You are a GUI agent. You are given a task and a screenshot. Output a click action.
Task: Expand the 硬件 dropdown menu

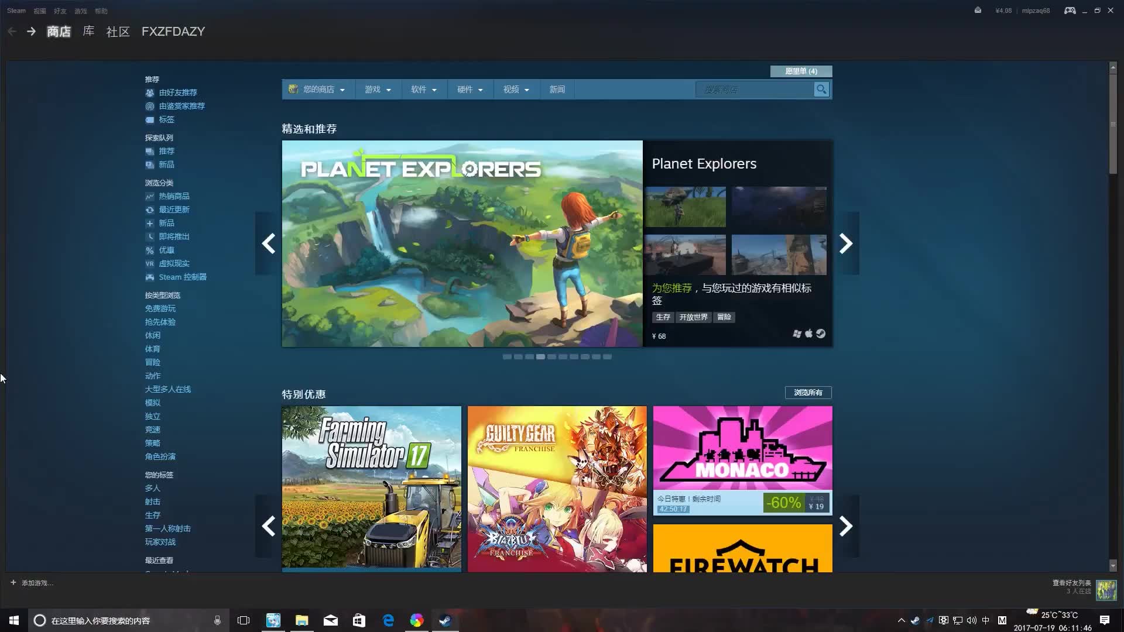tap(470, 89)
